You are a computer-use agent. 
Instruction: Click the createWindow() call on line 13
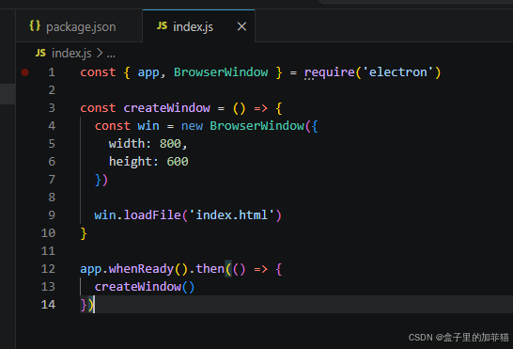[145, 287]
